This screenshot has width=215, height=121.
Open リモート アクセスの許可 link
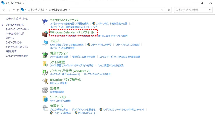101,45
